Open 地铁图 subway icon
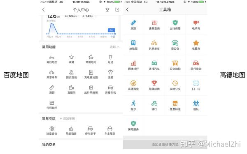Image resolution: width=247 pixels, height=154 pixels. coord(133,45)
